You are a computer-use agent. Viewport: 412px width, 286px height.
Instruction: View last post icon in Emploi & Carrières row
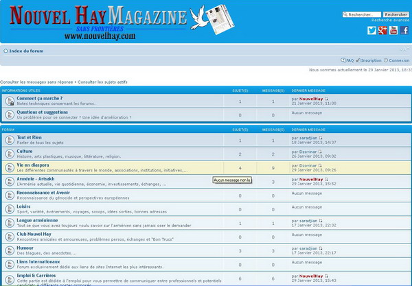pos(326,276)
